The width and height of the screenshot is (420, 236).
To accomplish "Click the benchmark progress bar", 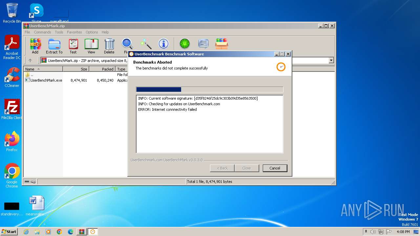I will pos(209,89).
